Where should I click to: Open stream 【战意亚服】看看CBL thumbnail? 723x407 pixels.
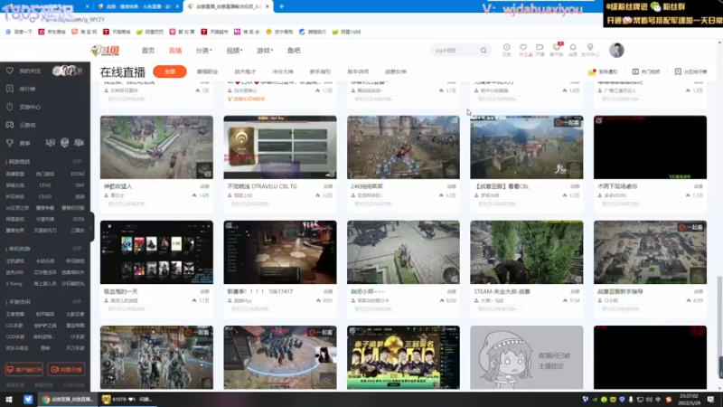tap(527, 147)
